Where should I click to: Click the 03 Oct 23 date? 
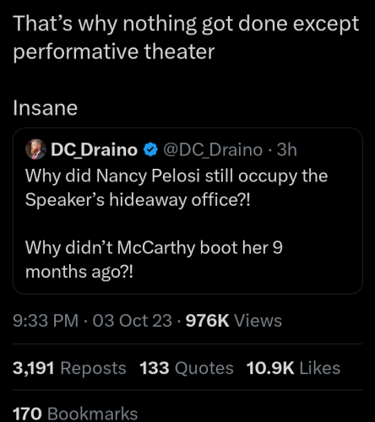pos(132,321)
